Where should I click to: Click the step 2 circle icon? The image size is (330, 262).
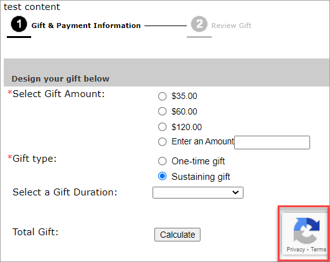199,24
